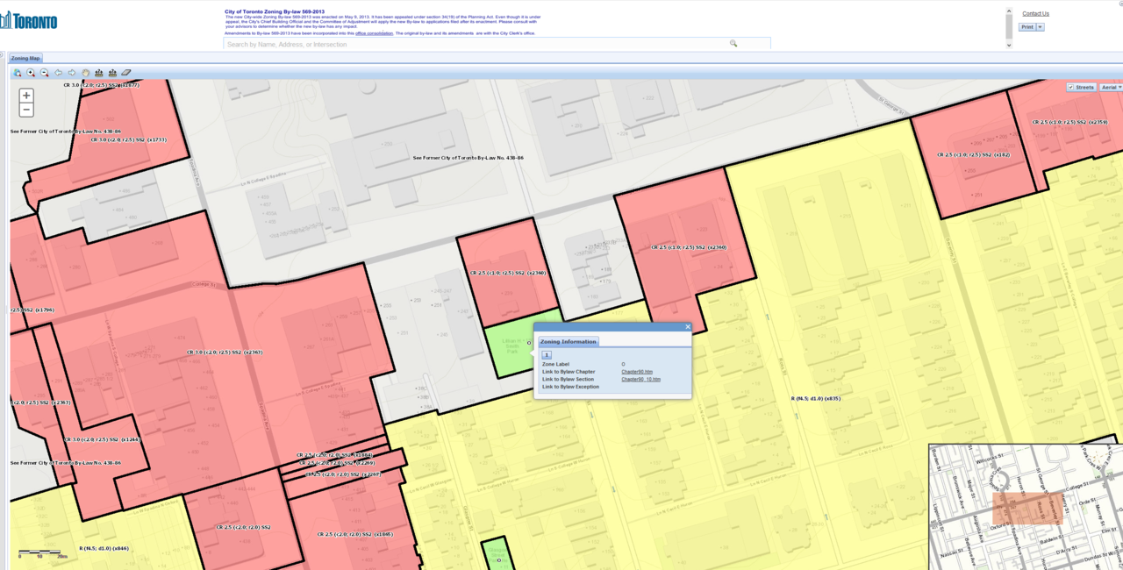Viewport: 1123px width, 570px height.
Task: Open the Aerial dropdown
Action: coord(1111,88)
